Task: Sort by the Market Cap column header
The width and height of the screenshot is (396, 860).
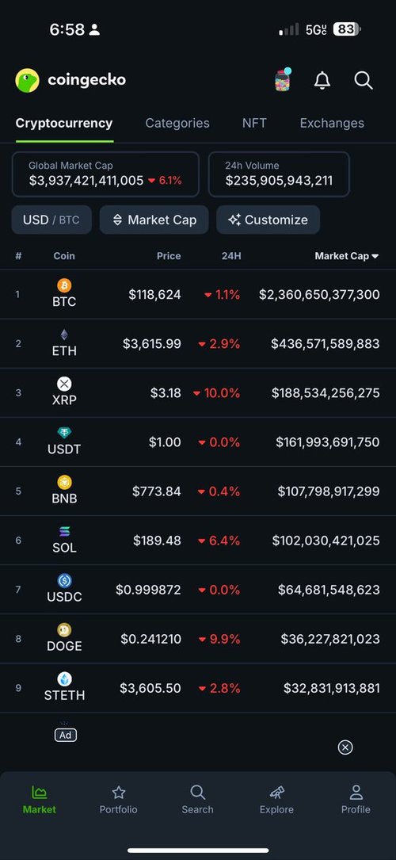Action: coord(347,256)
